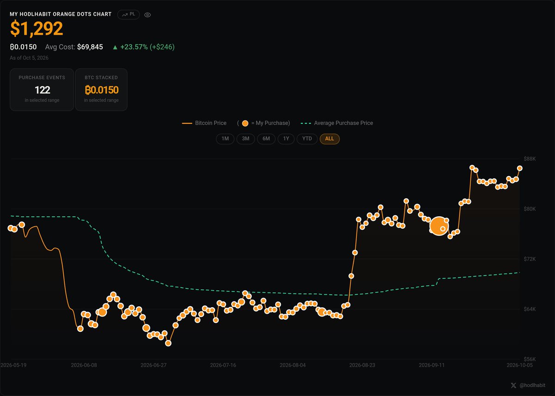
Task: Toggle the Average Purchase Price legend entry
Action: pyautogui.click(x=337, y=123)
